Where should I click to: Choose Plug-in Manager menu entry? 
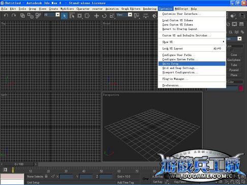(x=192, y=79)
